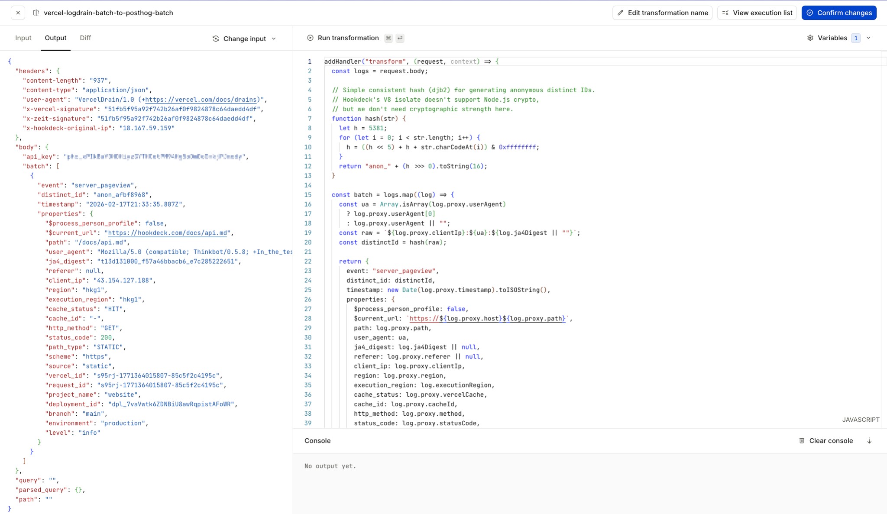
Task: Switch to the Input tab
Action: click(23, 38)
